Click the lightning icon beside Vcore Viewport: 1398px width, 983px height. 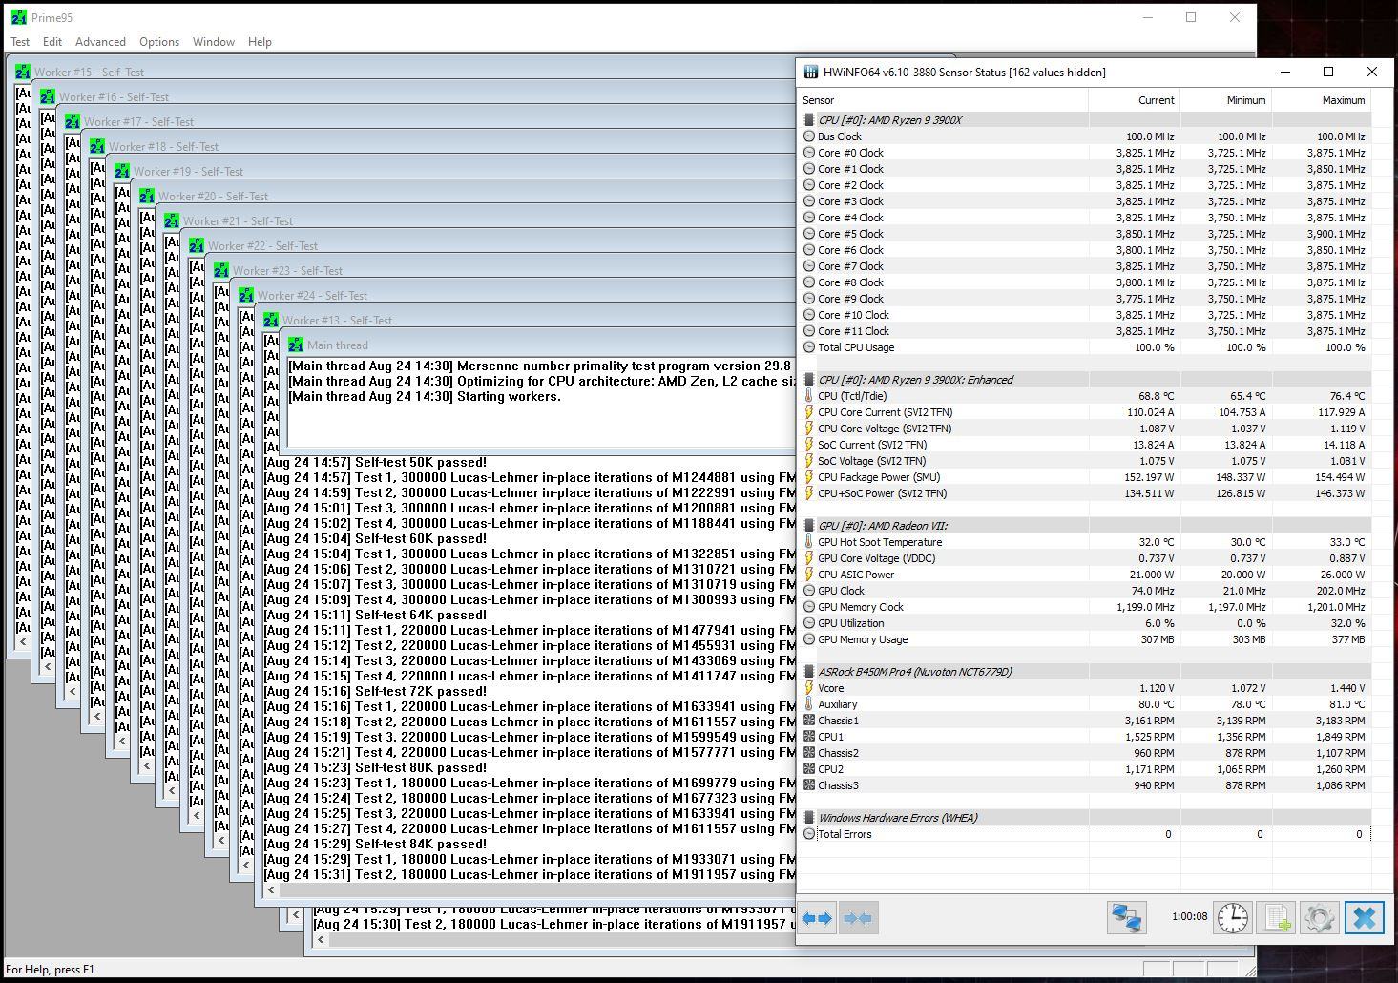tap(809, 688)
